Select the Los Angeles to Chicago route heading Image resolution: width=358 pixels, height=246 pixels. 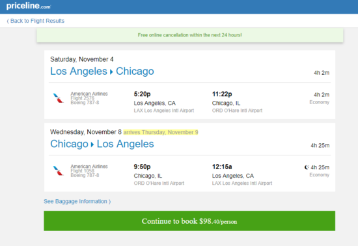(102, 71)
